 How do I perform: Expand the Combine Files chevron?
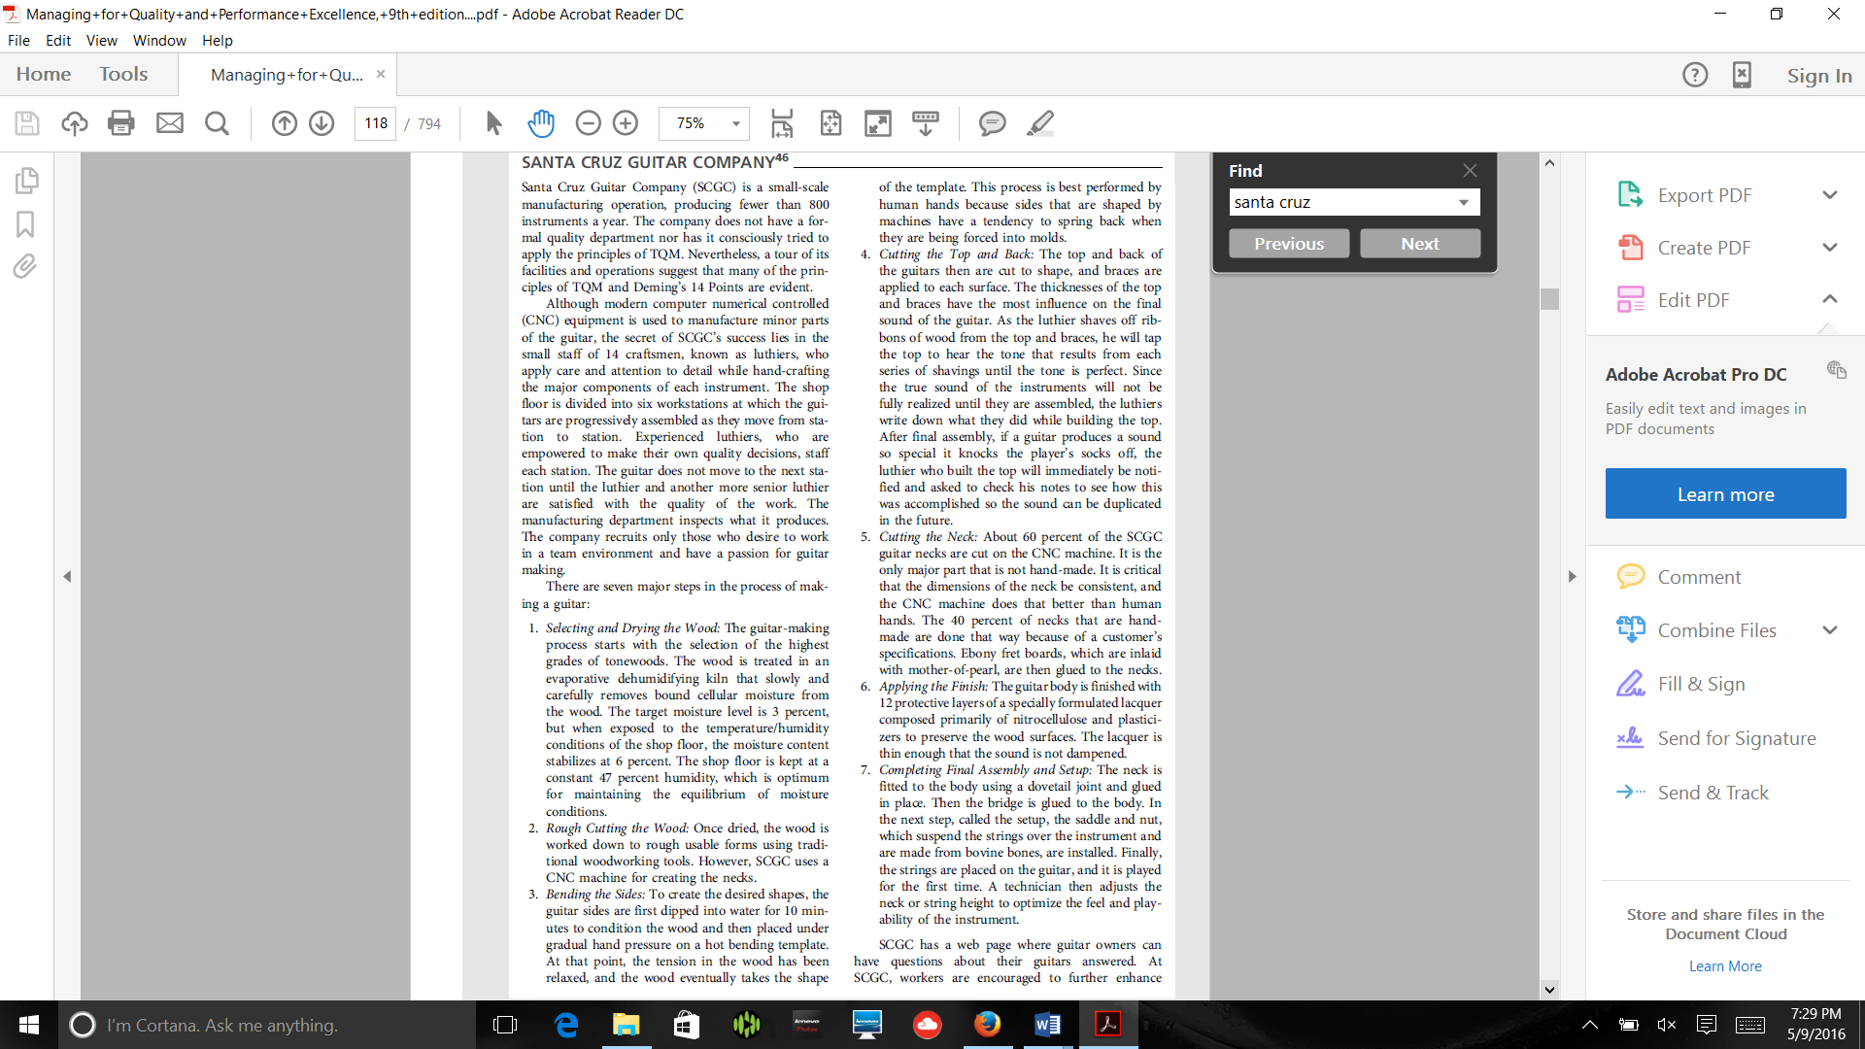click(1830, 630)
